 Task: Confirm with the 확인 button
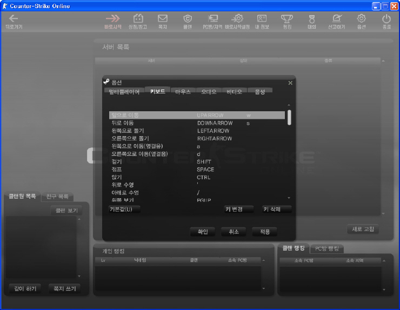203,232
